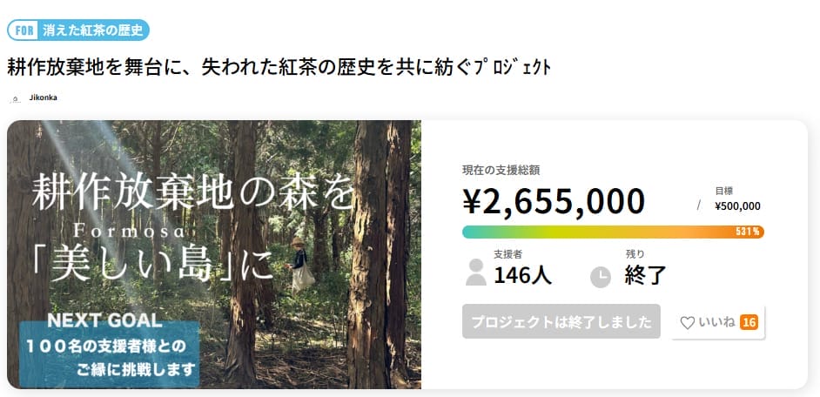
Task: Click the Jikonka avatar icon
Action: click(16, 98)
